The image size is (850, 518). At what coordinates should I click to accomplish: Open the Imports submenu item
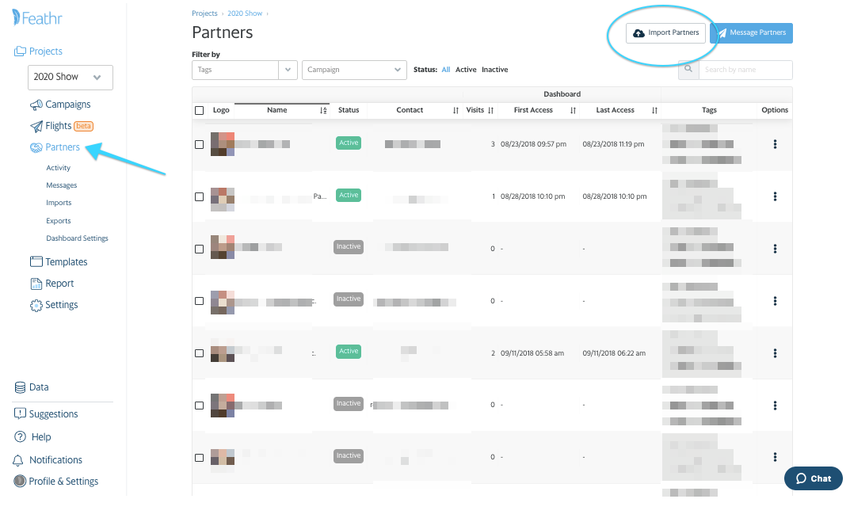click(59, 203)
